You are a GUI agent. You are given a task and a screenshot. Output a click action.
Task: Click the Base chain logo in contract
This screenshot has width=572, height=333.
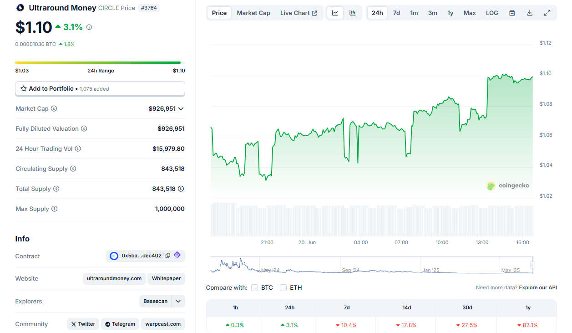(x=114, y=256)
